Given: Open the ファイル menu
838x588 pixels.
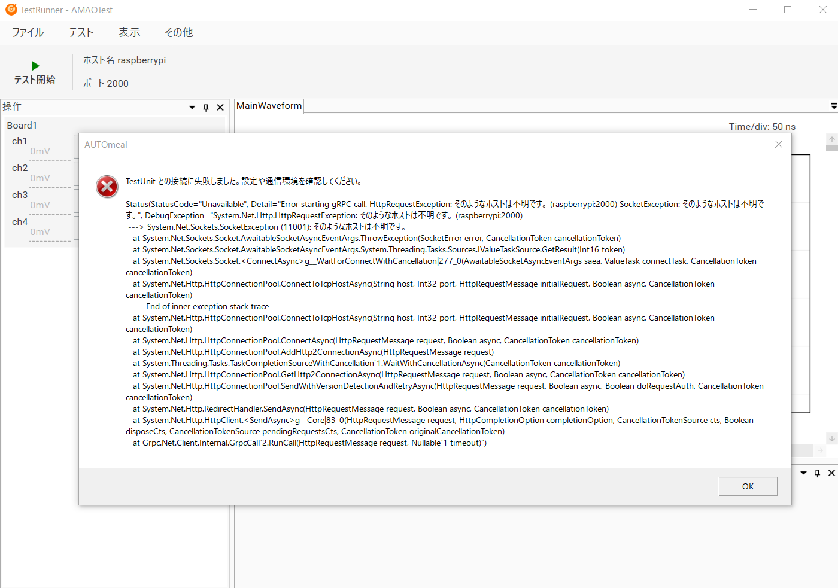Looking at the screenshot, I should 28,32.
